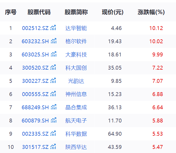
Task: Click the 格尔软件 stock name link
Action: click(76, 41)
